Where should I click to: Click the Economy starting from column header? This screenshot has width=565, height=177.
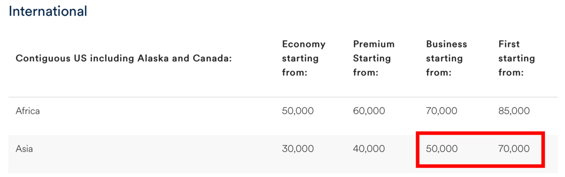304,59
